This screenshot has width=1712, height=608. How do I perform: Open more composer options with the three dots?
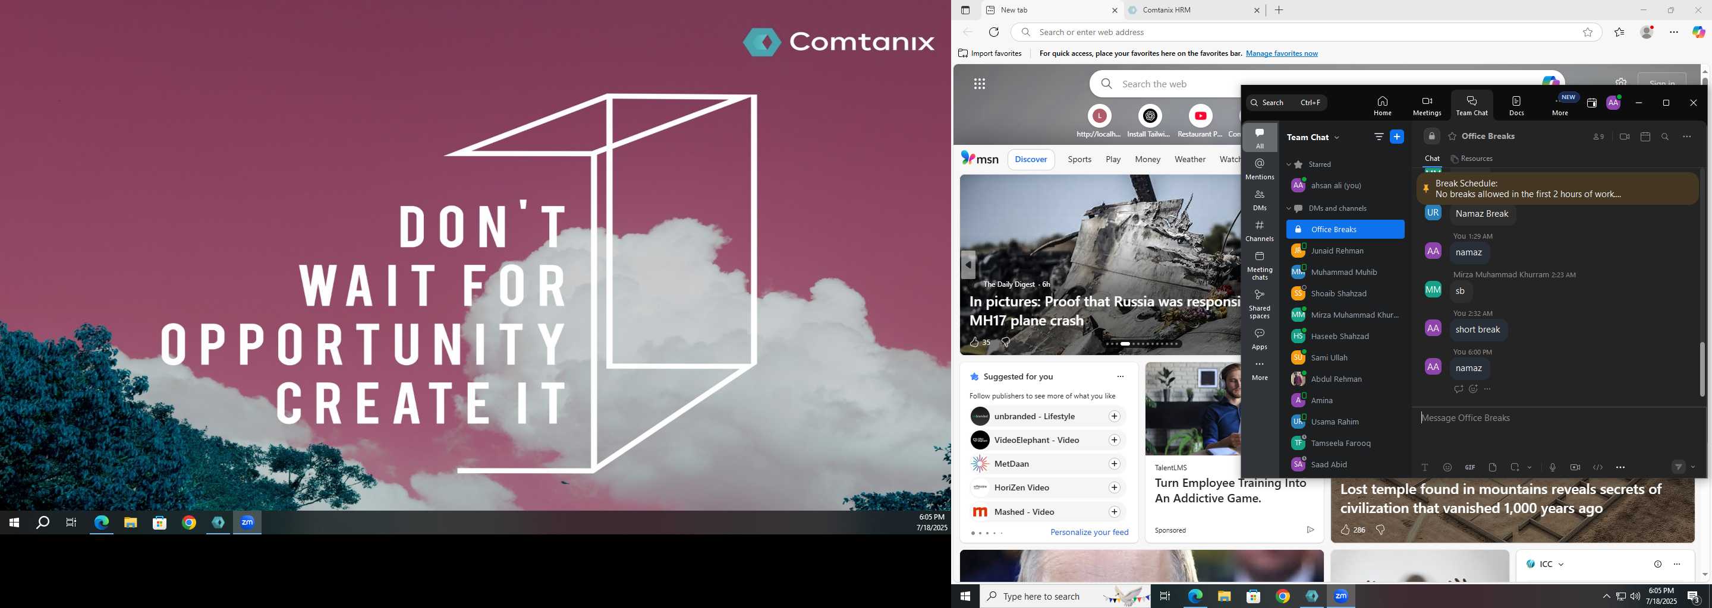tap(1620, 467)
